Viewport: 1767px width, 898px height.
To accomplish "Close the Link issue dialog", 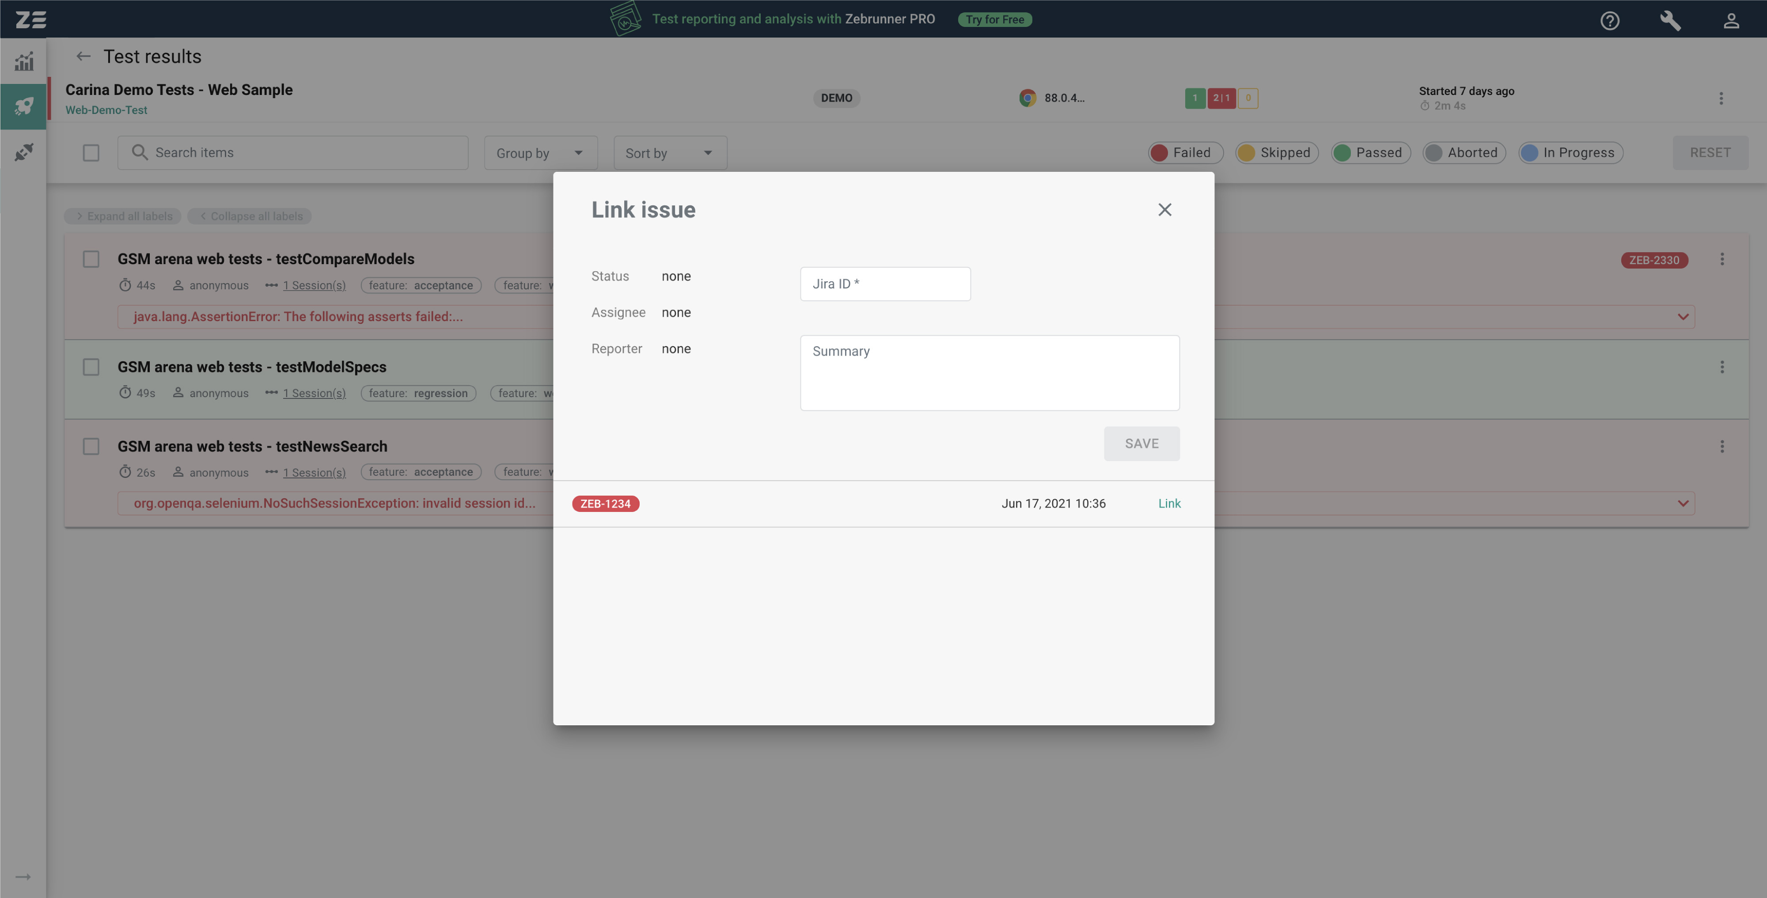I will (1164, 210).
